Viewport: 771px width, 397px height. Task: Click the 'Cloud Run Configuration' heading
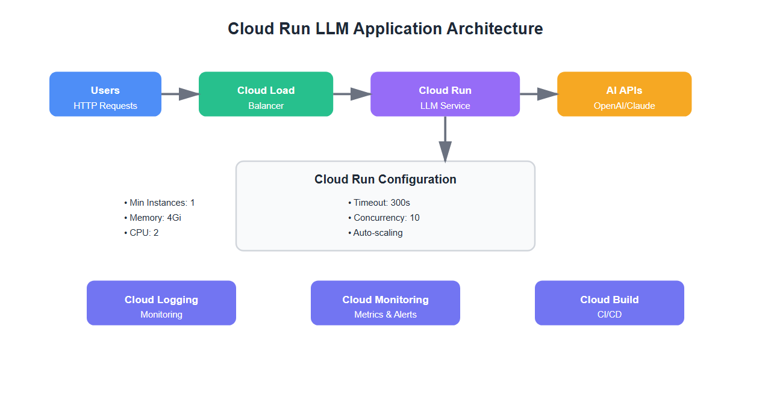point(385,179)
